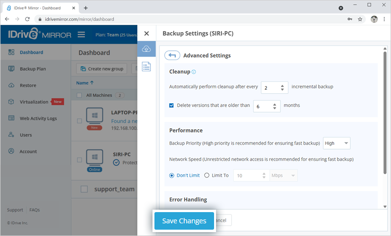The width and height of the screenshot is (391, 236).
Task: Click the incremental backup count stepper
Action: (x=282, y=87)
